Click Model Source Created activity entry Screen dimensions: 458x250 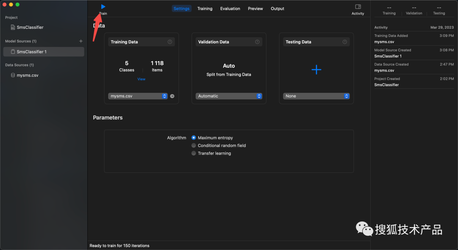[x=414, y=53]
